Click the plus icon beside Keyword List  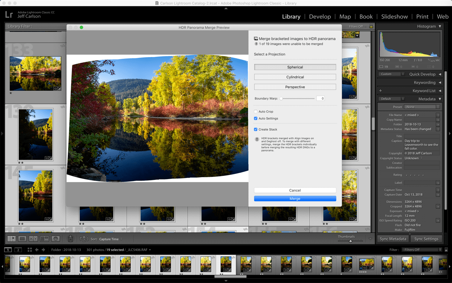pos(380,91)
